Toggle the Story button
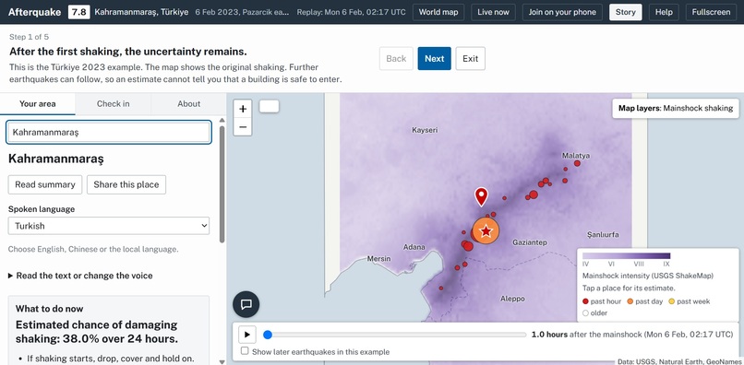744x365 pixels. pos(625,12)
